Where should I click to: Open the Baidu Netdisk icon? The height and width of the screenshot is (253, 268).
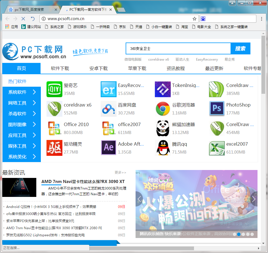[109, 109]
